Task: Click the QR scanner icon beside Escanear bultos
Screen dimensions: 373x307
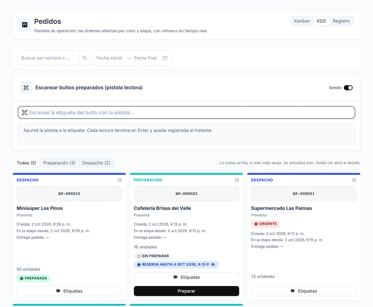Action: click(26, 88)
